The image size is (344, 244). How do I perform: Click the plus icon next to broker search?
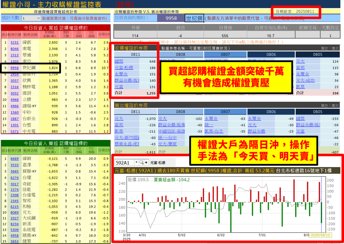click(x=146, y=162)
